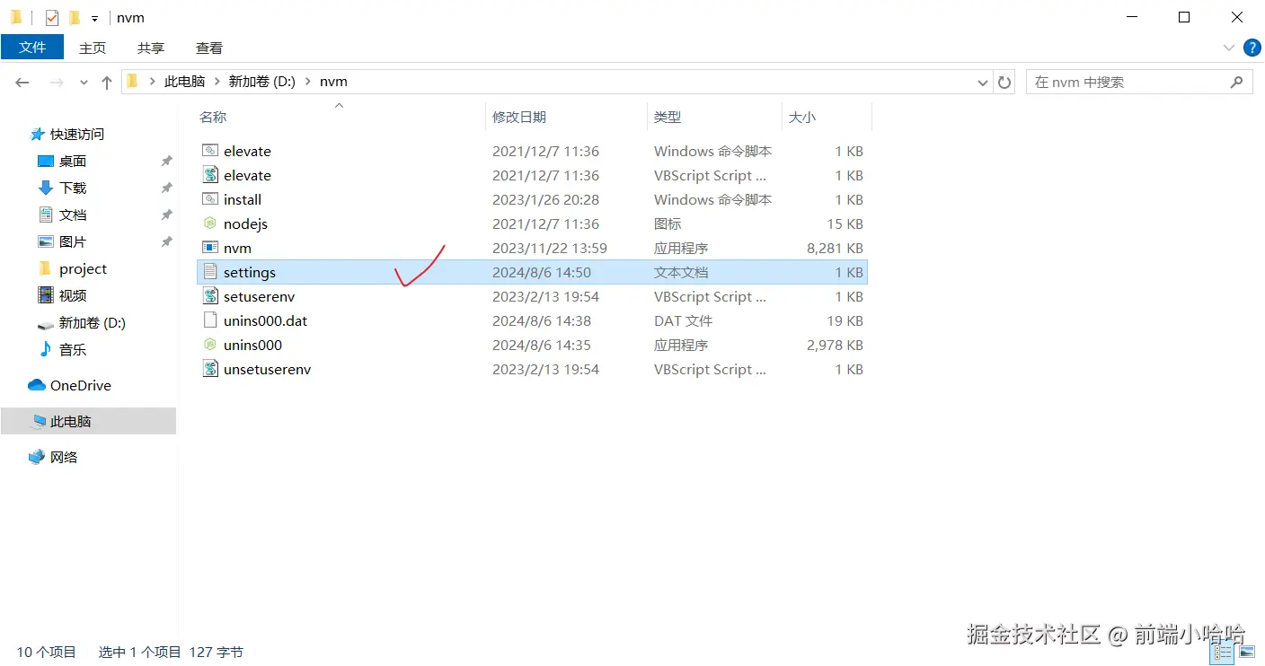Expand the ribbon with the chevron arrow
This screenshot has height=666, width=1265.
pyautogui.click(x=1228, y=48)
